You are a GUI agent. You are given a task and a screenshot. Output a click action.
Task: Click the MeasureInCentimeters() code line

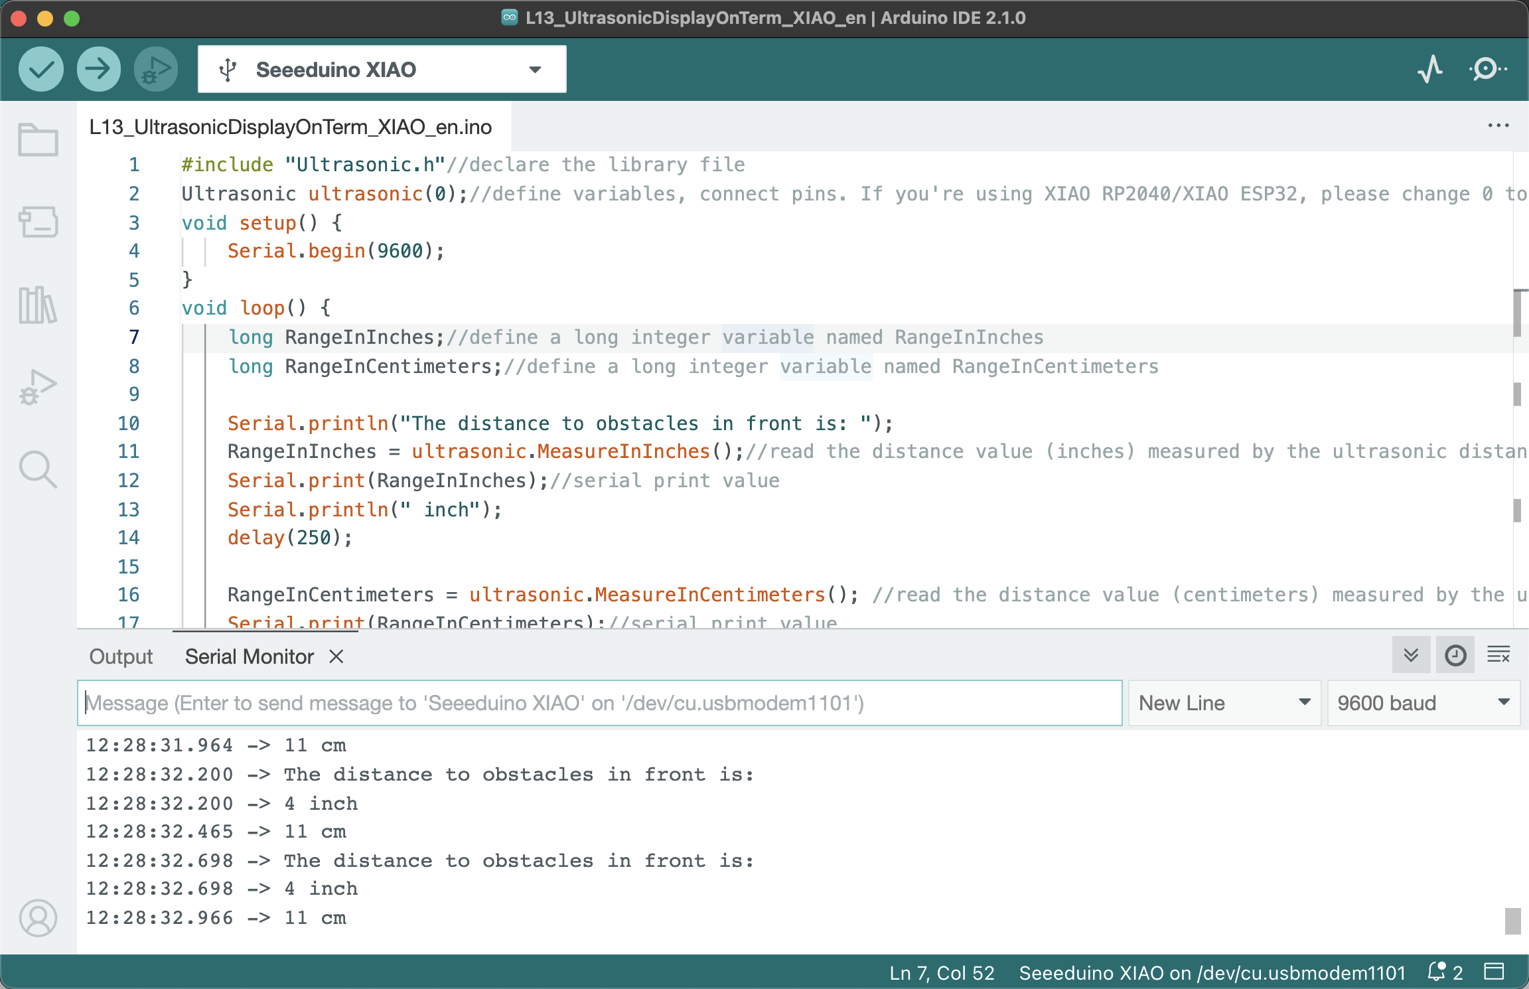click(x=876, y=595)
